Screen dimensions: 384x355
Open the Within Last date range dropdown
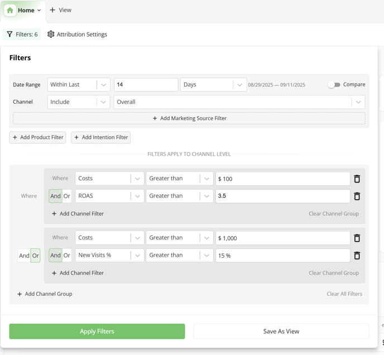click(79, 85)
